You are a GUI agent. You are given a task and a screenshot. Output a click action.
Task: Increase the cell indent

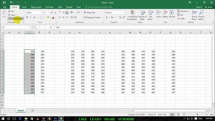tap(75, 17)
